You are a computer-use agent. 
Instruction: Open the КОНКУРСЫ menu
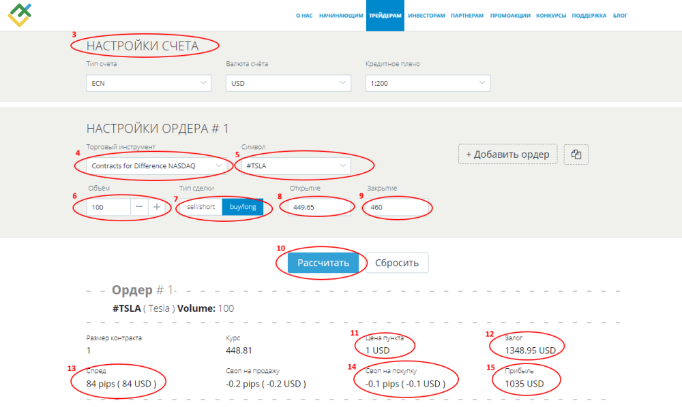pyautogui.click(x=551, y=16)
